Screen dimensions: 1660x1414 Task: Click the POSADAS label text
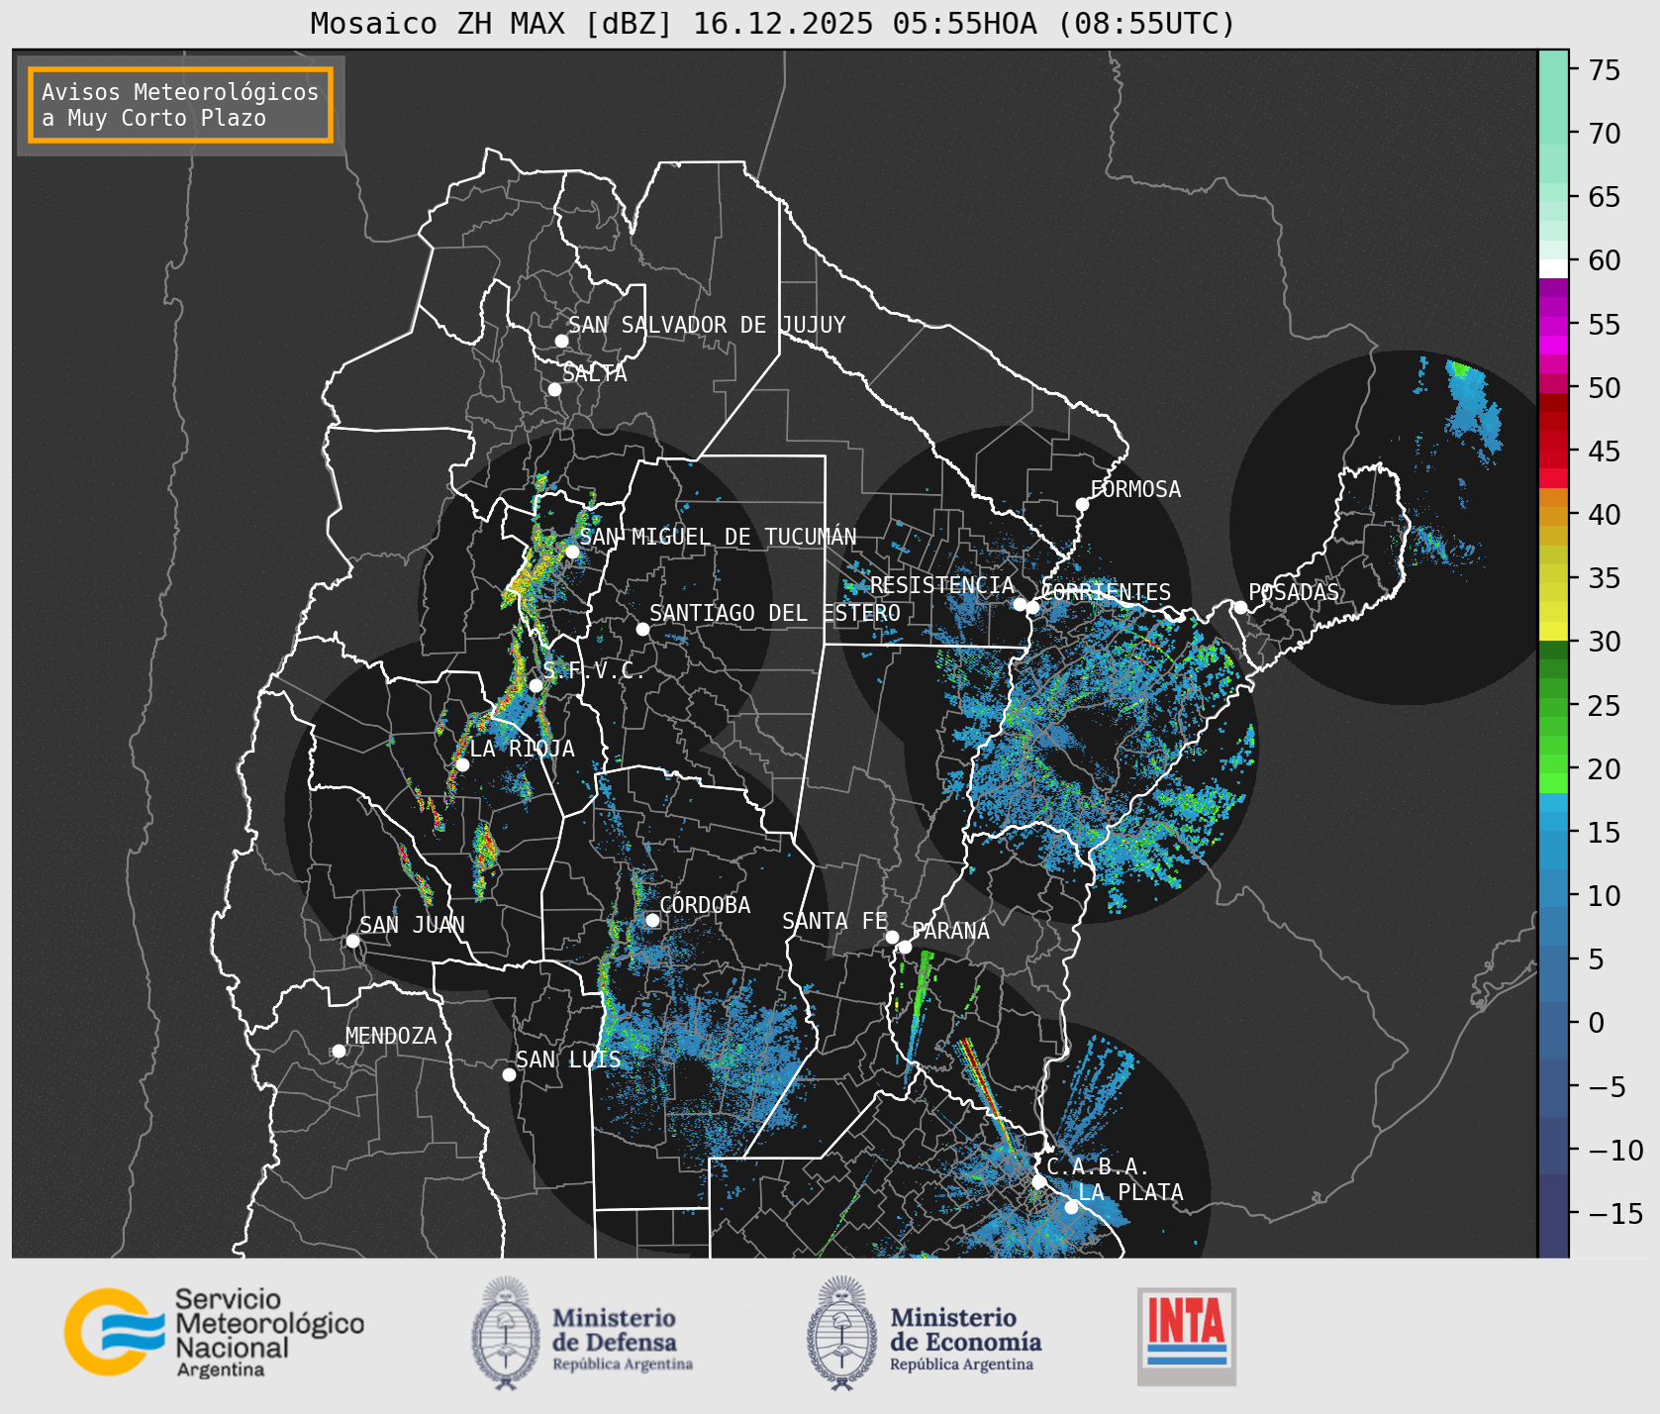[x=1294, y=592]
